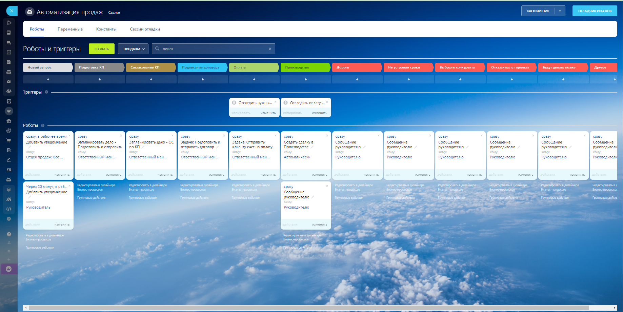The image size is (623, 312).
Task: Add a robot under the Оплата stage
Action: coord(254,79)
